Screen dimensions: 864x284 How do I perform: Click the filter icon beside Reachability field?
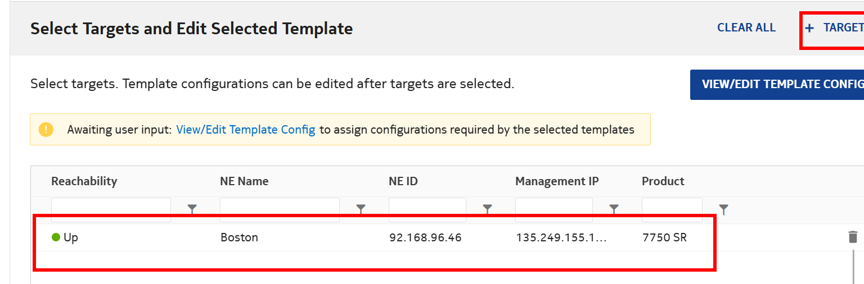point(192,209)
